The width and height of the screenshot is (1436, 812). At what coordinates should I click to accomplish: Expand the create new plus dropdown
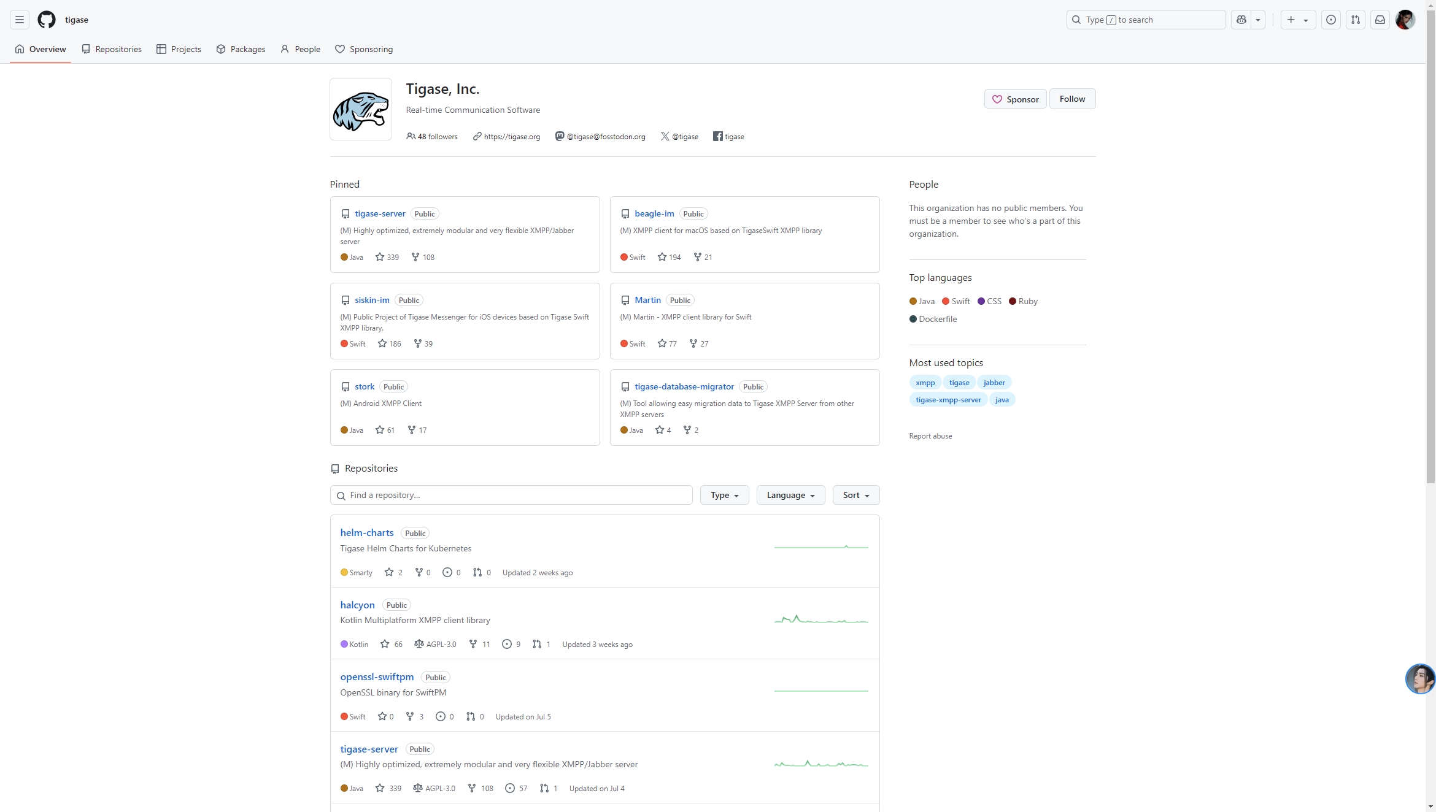click(x=1297, y=20)
